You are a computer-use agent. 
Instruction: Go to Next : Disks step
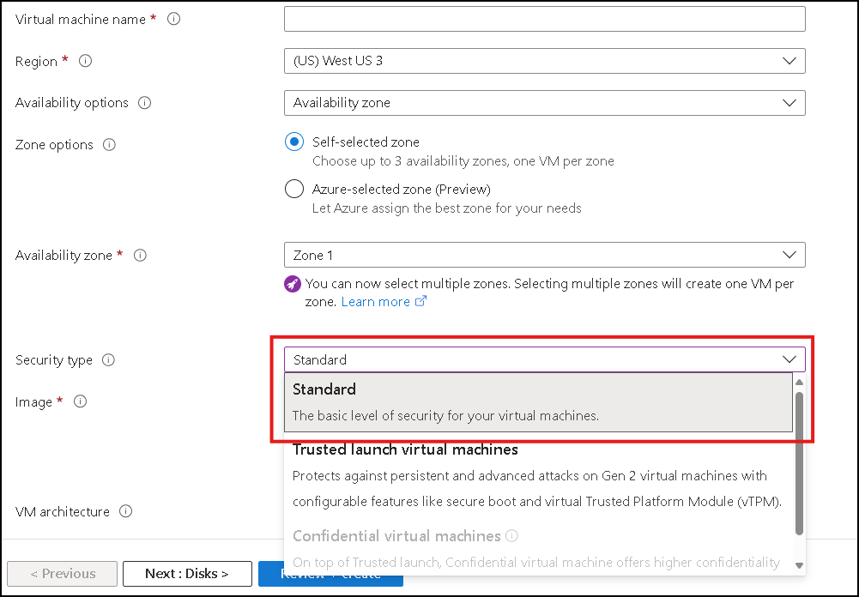click(x=187, y=574)
